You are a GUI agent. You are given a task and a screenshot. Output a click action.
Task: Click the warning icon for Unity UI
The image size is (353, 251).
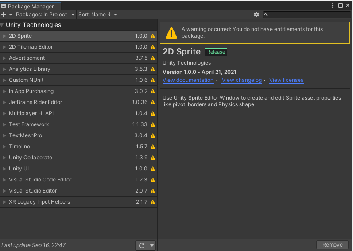click(153, 169)
